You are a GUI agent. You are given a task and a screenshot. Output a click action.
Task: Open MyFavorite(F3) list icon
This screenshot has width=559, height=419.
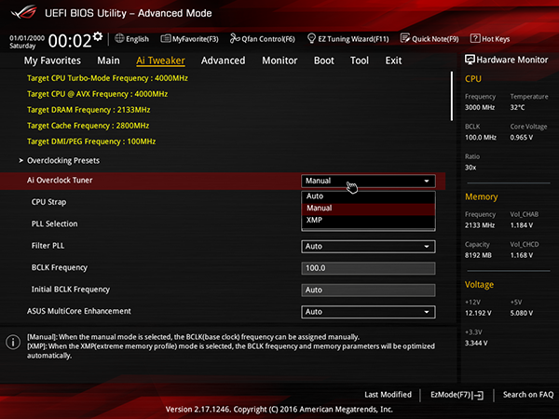click(x=166, y=38)
